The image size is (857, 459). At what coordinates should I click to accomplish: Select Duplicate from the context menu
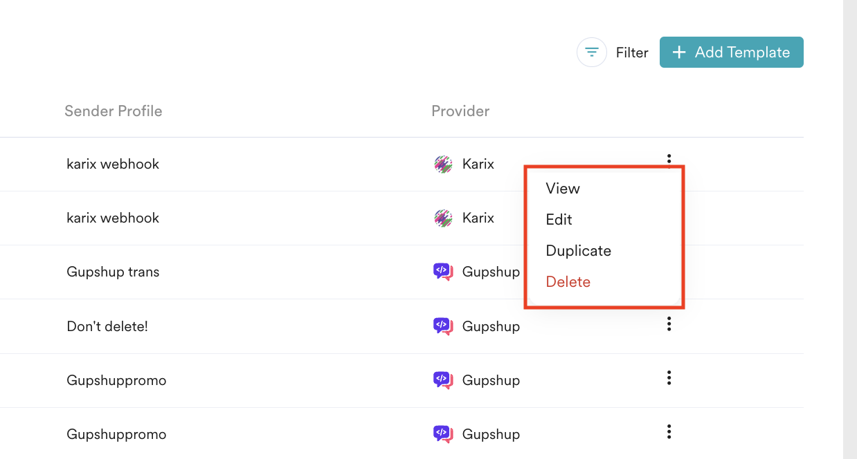(x=578, y=251)
